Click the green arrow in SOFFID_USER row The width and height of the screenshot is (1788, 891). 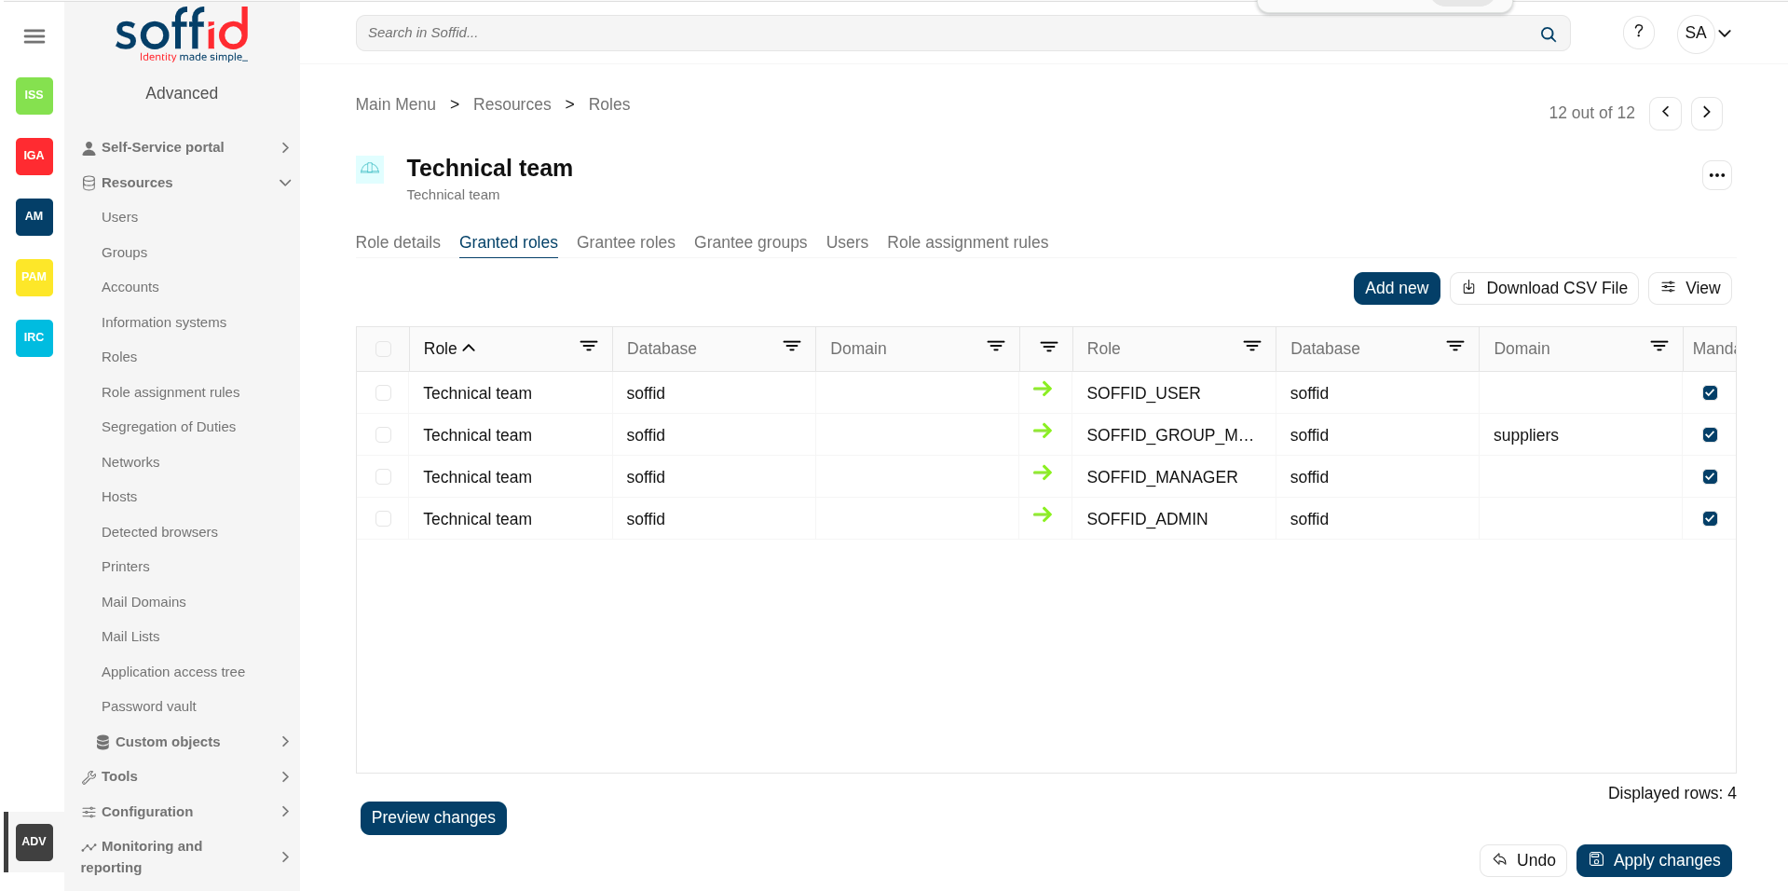(1043, 389)
